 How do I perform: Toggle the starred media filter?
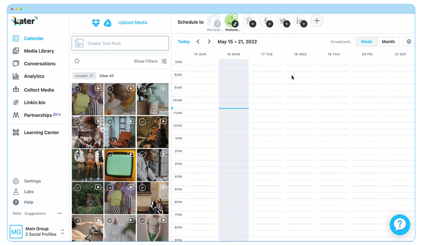[x=77, y=61]
